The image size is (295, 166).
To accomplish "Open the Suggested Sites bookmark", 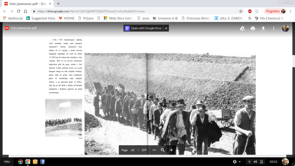I will coord(41,18).
